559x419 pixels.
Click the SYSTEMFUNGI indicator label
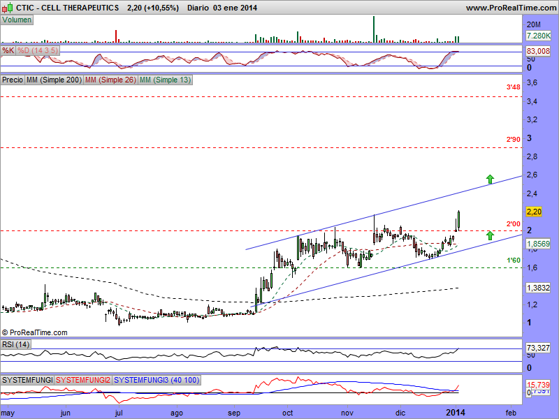pyautogui.click(x=27, y=380)
